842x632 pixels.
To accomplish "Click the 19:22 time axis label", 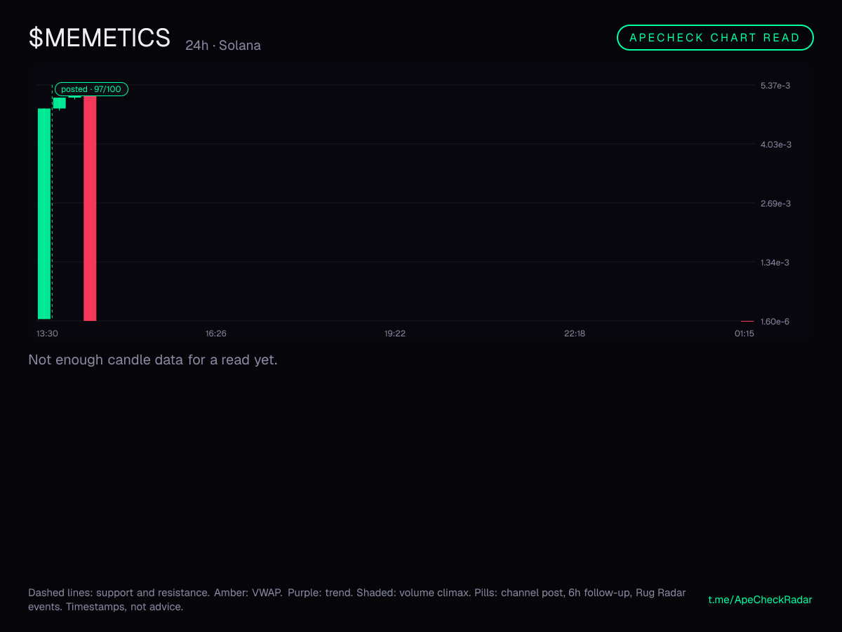I will [395, 334].
